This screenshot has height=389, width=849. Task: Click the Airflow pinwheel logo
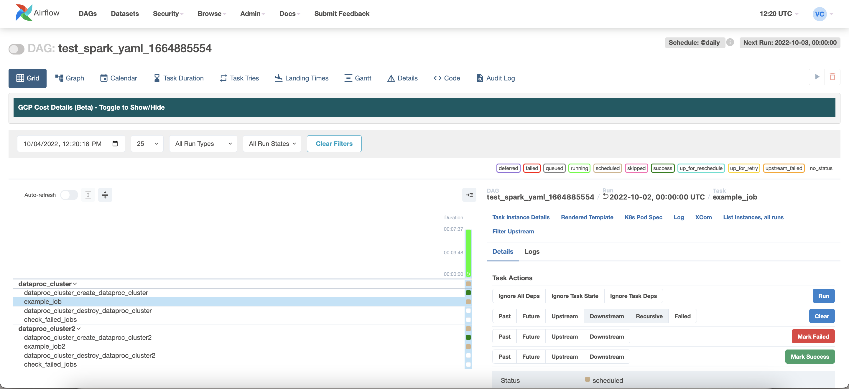pyautogui.click(x=24, y=13)
